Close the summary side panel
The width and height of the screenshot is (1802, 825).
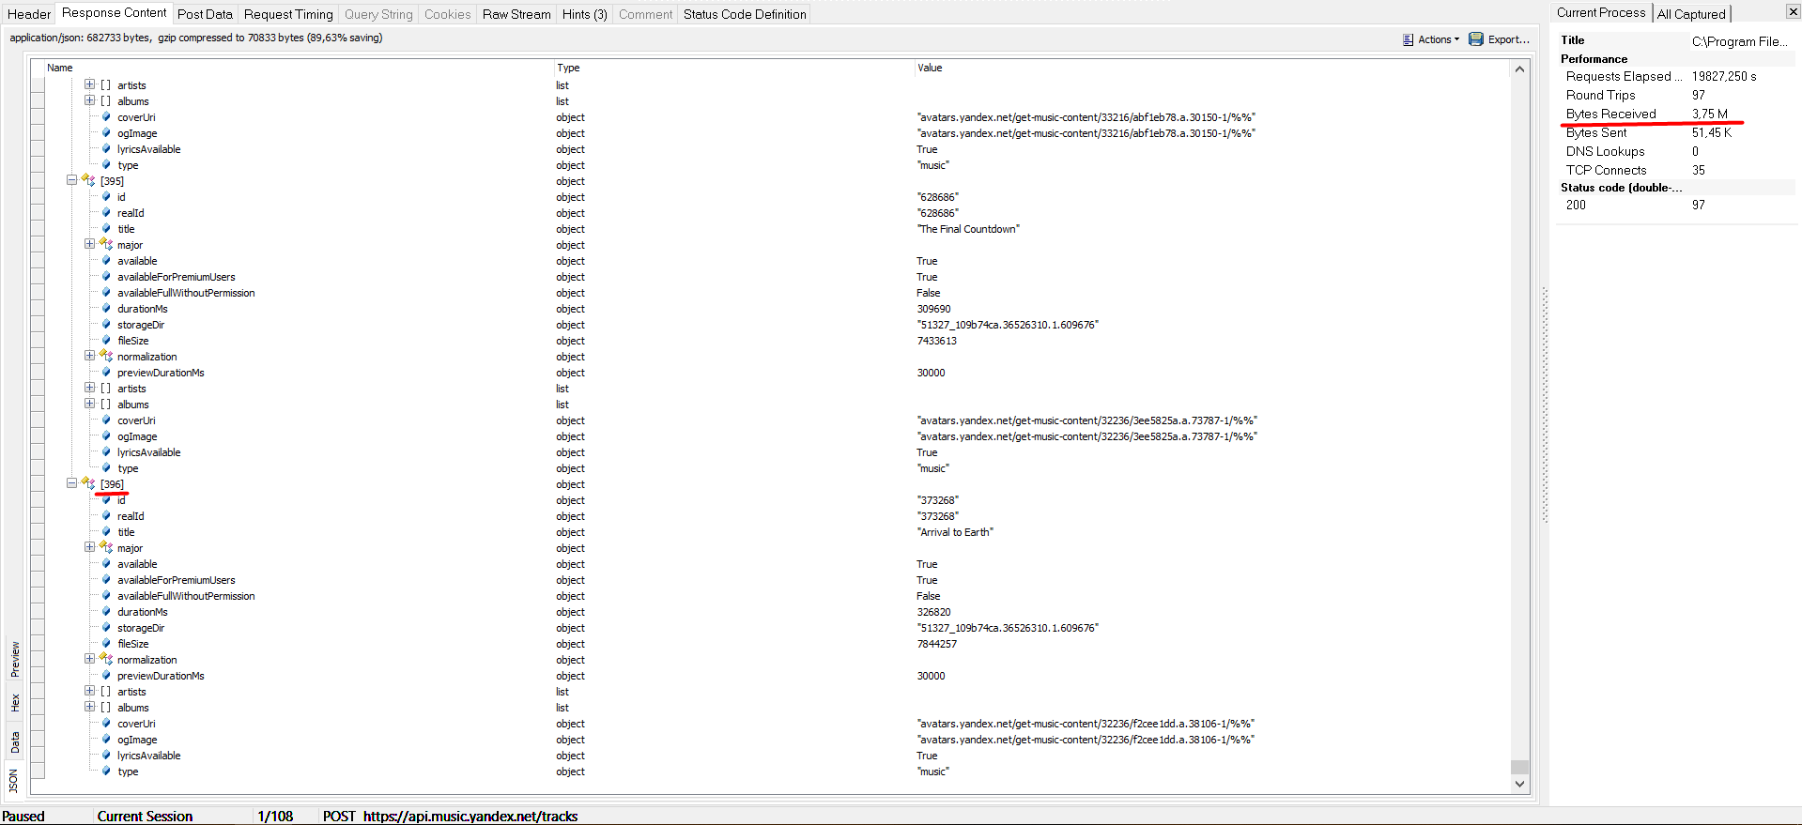[1793, 11]
